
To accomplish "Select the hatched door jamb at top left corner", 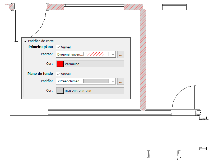I will point(12,7).
